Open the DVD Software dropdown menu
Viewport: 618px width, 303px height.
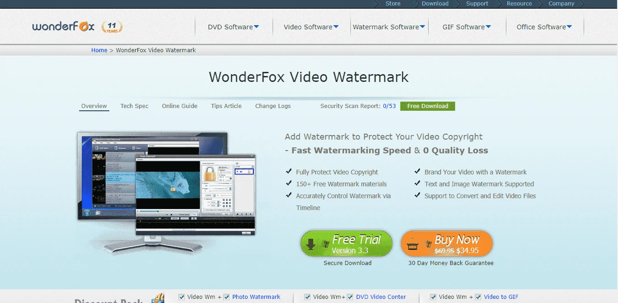(233, 27)
